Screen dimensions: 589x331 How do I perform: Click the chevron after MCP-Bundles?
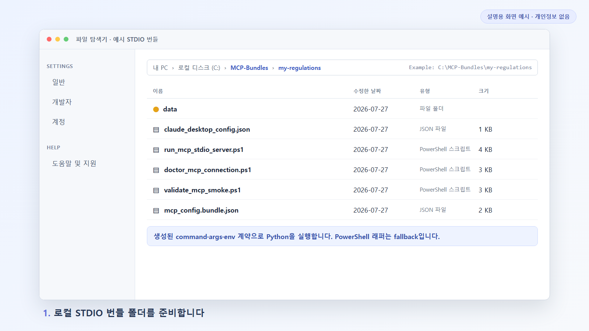click(x=273, y=68)
